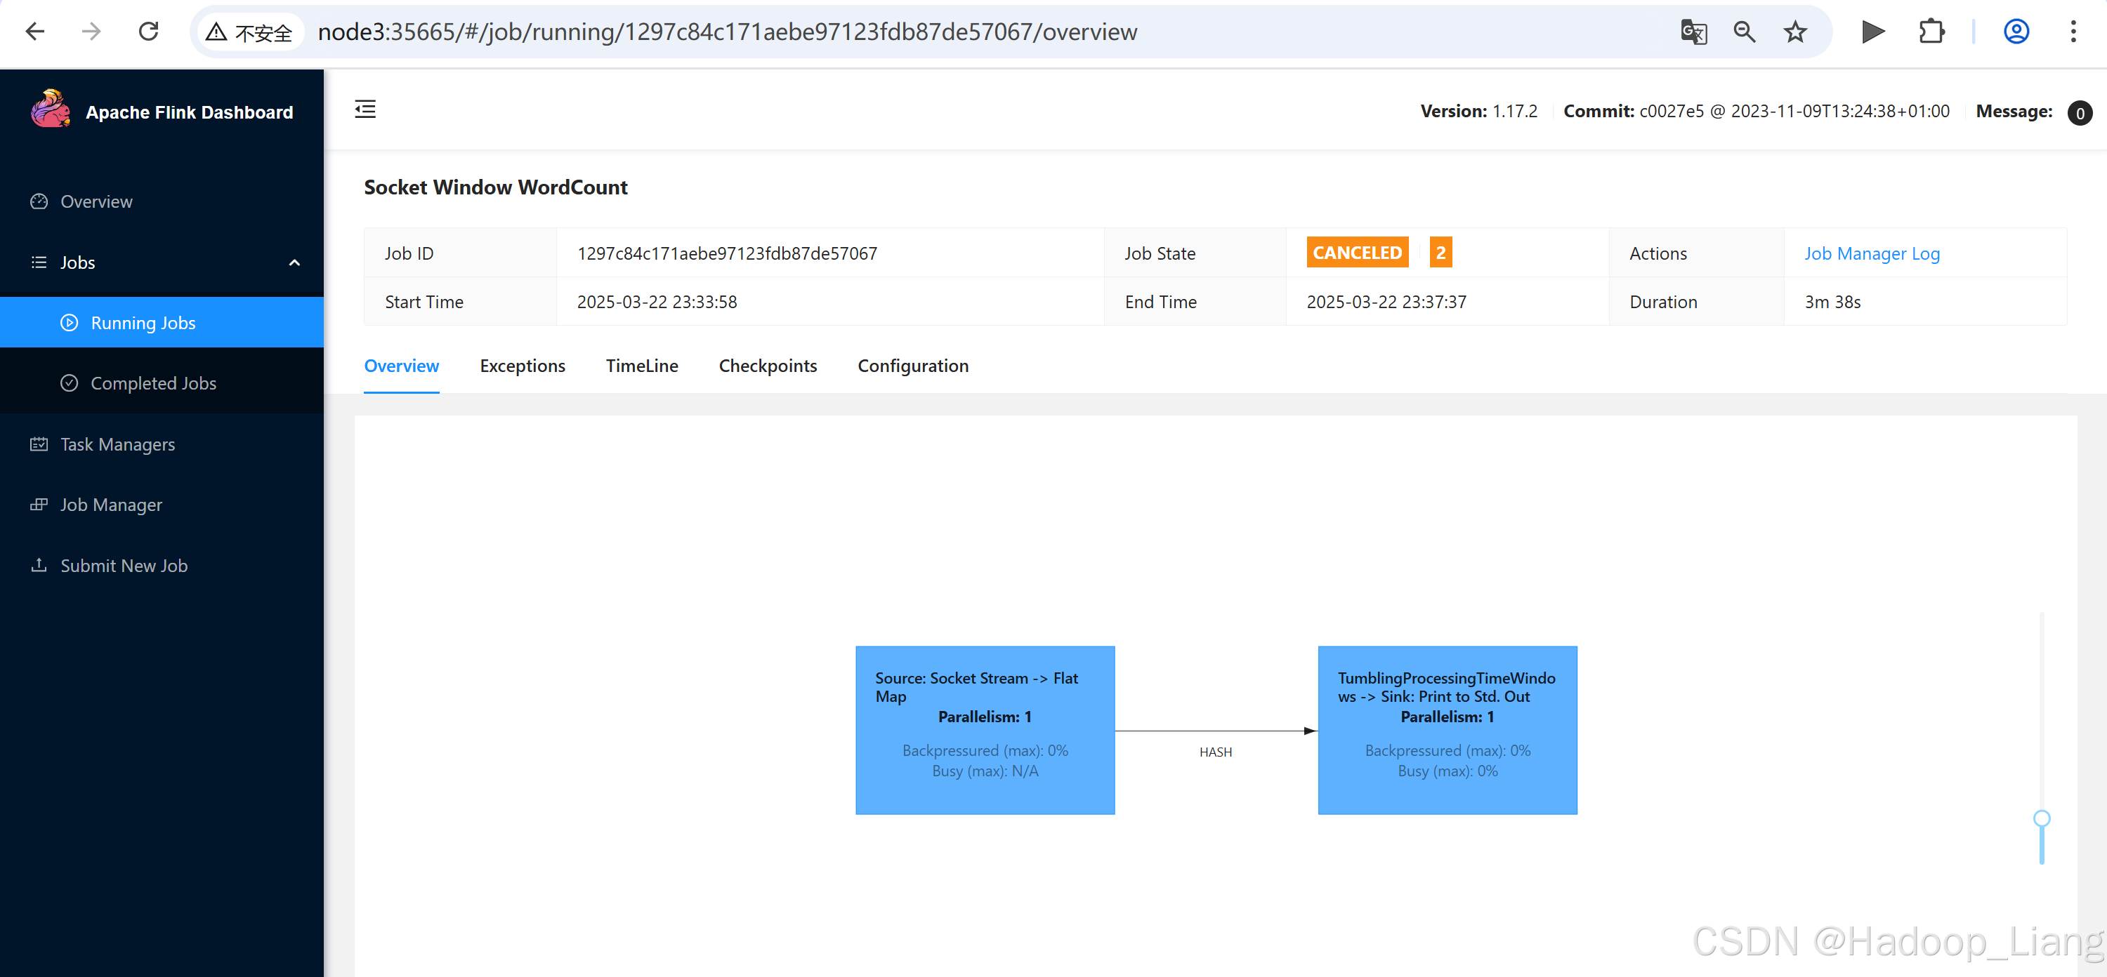
Task: Go to Completed Jobs in sidebar
Action: coord(153,383)
